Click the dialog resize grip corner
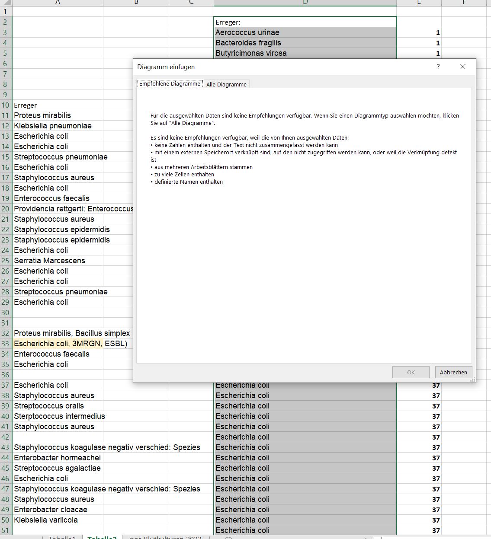Screen dimensions: 491x539 (x=473, y=379)
